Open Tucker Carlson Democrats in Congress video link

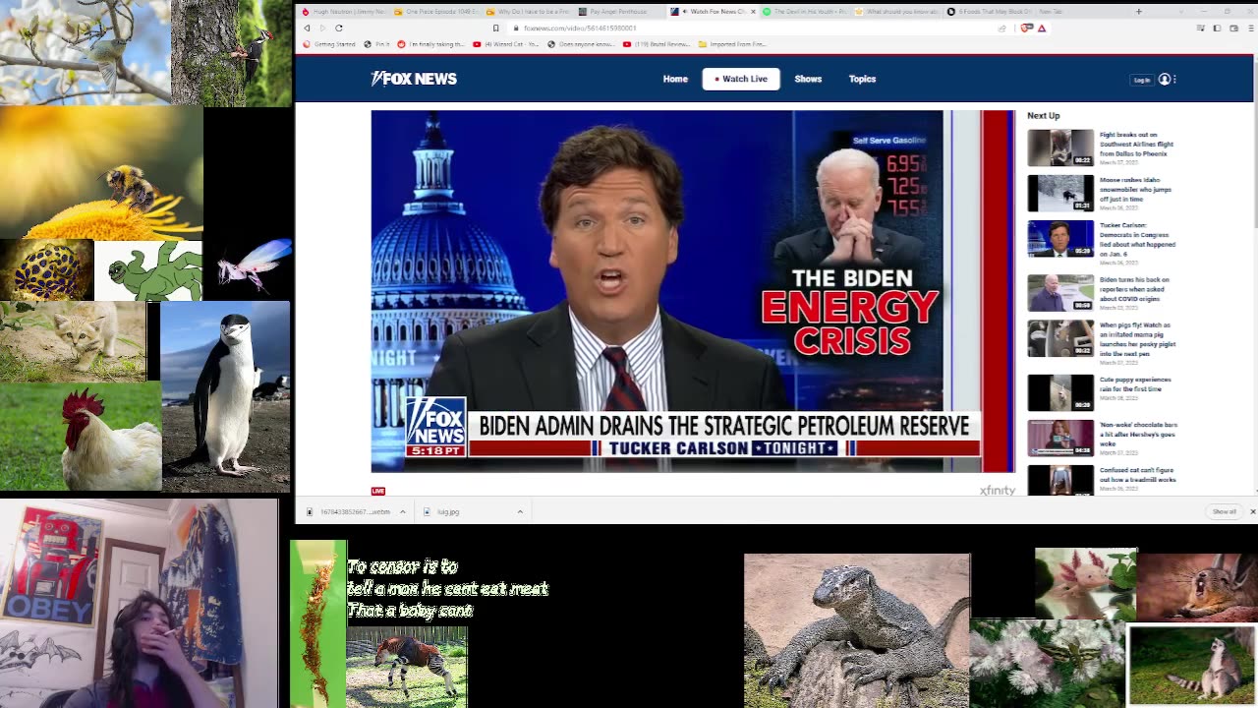1137,239
